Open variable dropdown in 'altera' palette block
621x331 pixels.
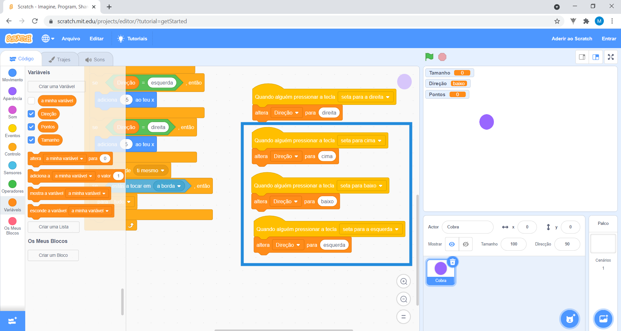(x=65, y=158)
